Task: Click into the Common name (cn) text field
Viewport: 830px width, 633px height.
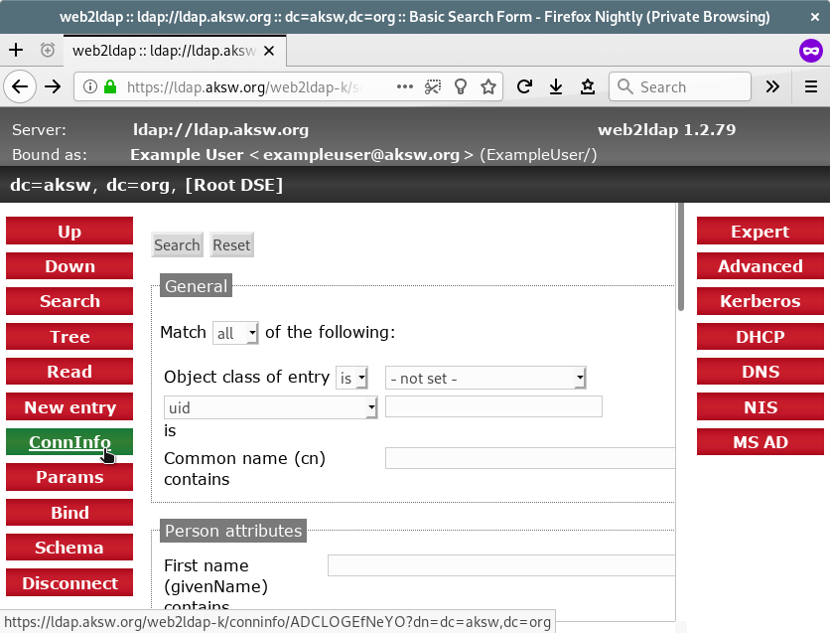Action: pos(529,458)
